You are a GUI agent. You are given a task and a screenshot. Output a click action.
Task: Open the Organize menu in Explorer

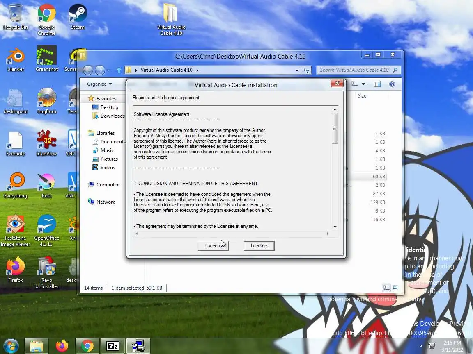point(99,84)
